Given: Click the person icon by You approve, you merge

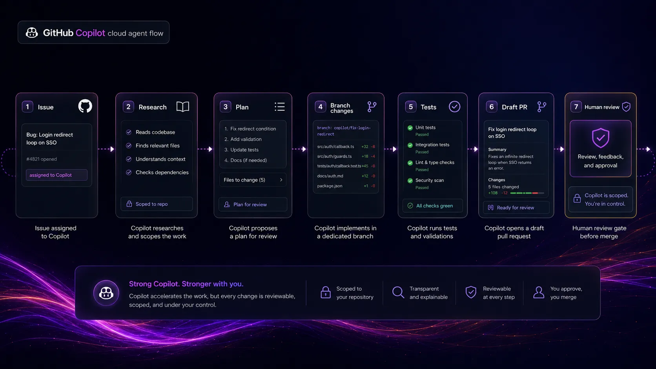Looking at the screenshot, I should coord(539,292).
